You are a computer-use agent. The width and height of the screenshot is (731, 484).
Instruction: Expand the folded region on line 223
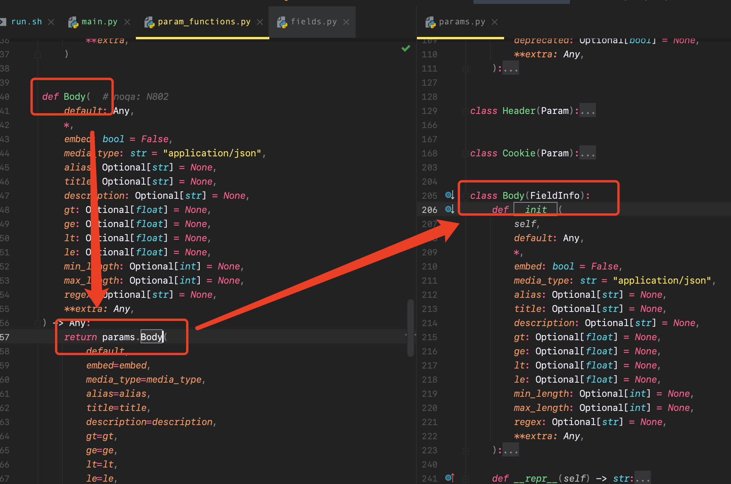pos(466,451)
